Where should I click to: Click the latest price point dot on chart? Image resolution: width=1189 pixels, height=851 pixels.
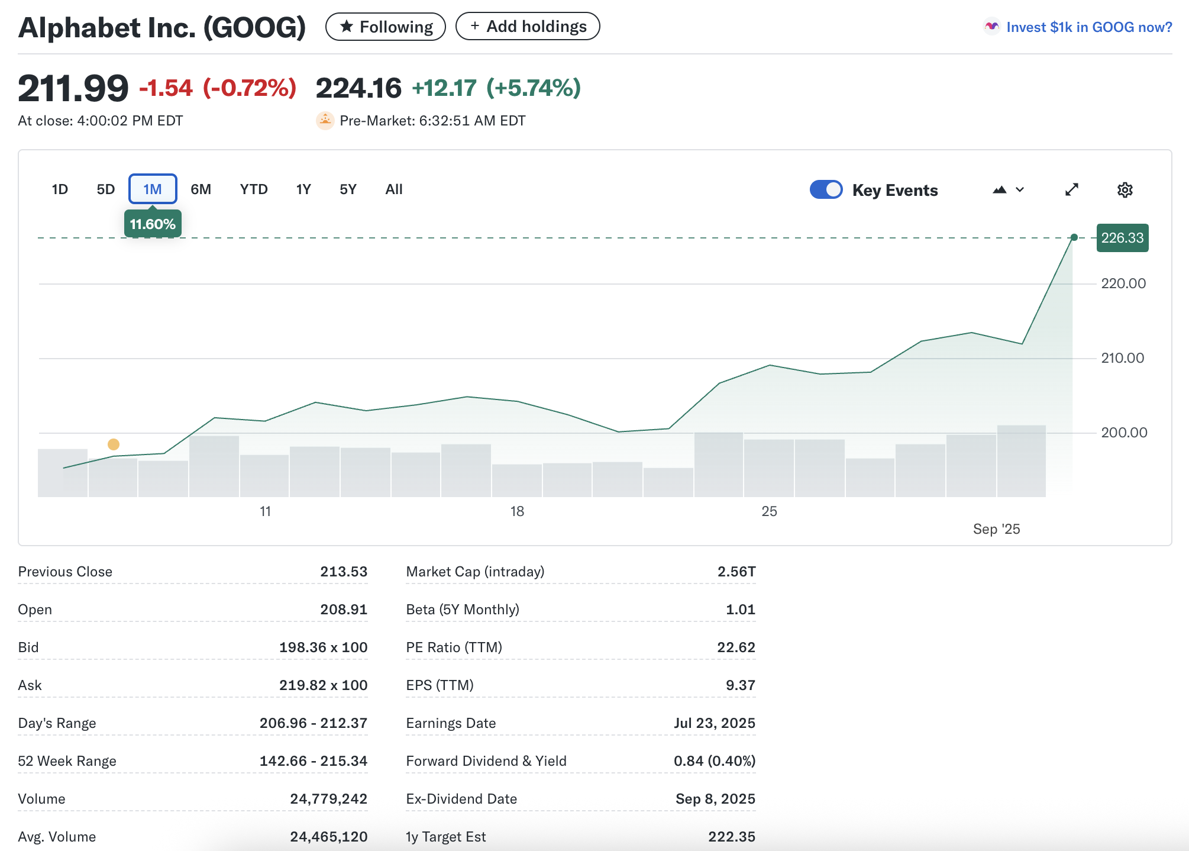point(1074,237)
